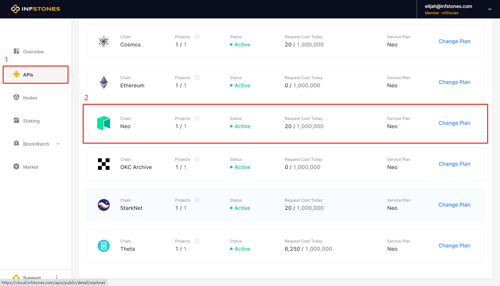Go to the APIs section
This screenshot has width=500, height=286.
(x=36, y=74)
